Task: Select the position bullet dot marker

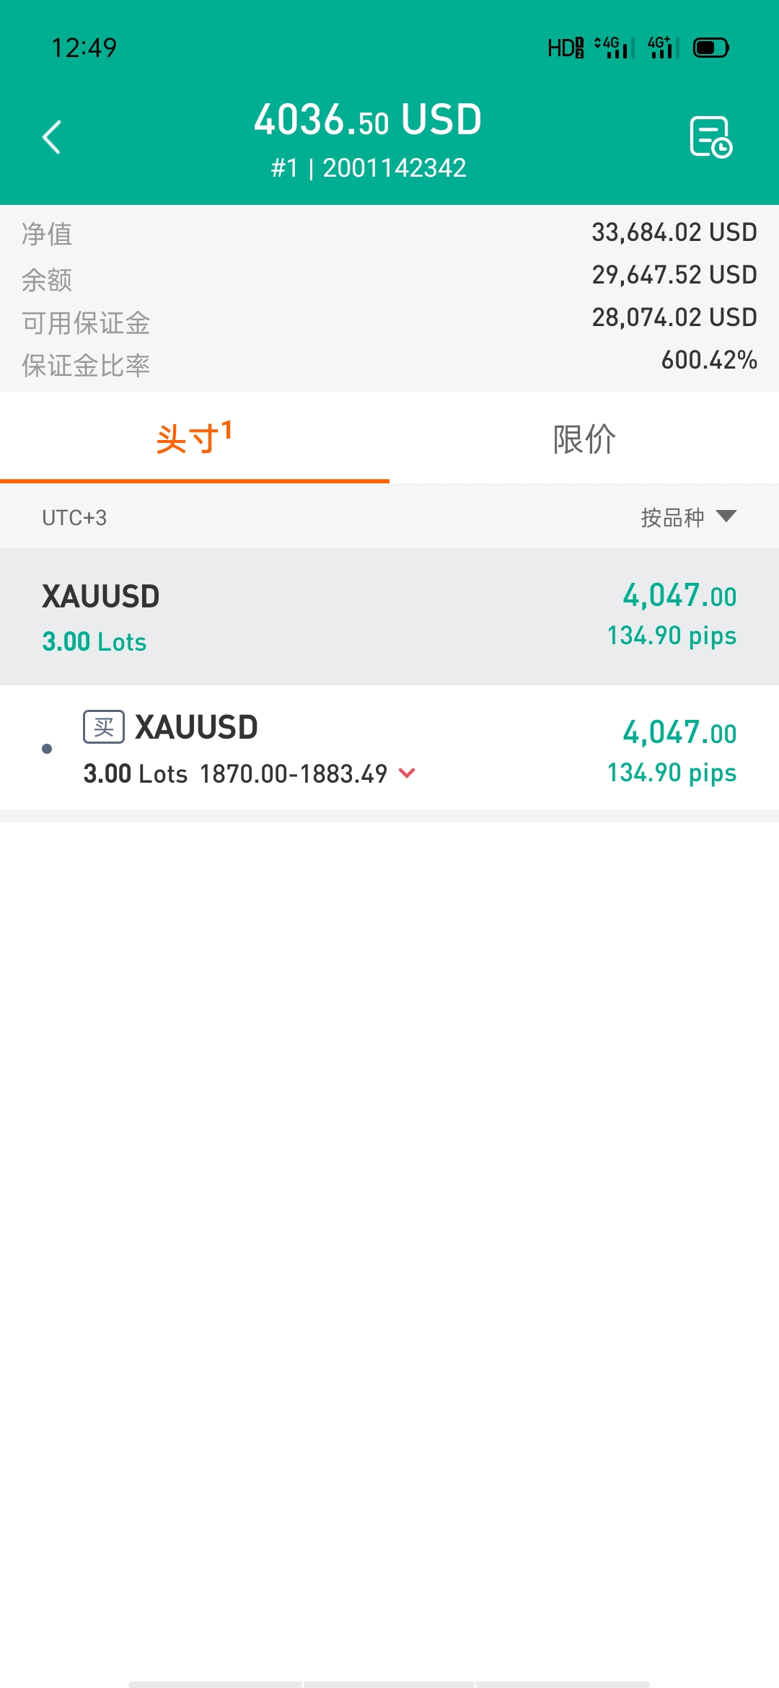Action: 47,749
